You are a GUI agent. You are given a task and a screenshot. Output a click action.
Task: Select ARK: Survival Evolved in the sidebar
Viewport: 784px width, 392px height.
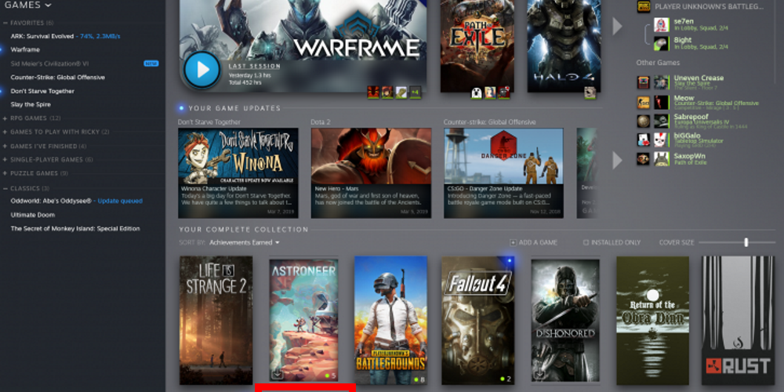[66, 37]
